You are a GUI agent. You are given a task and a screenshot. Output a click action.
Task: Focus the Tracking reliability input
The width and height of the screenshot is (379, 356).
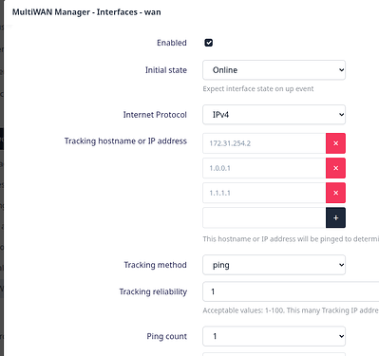tap(291, 291)
